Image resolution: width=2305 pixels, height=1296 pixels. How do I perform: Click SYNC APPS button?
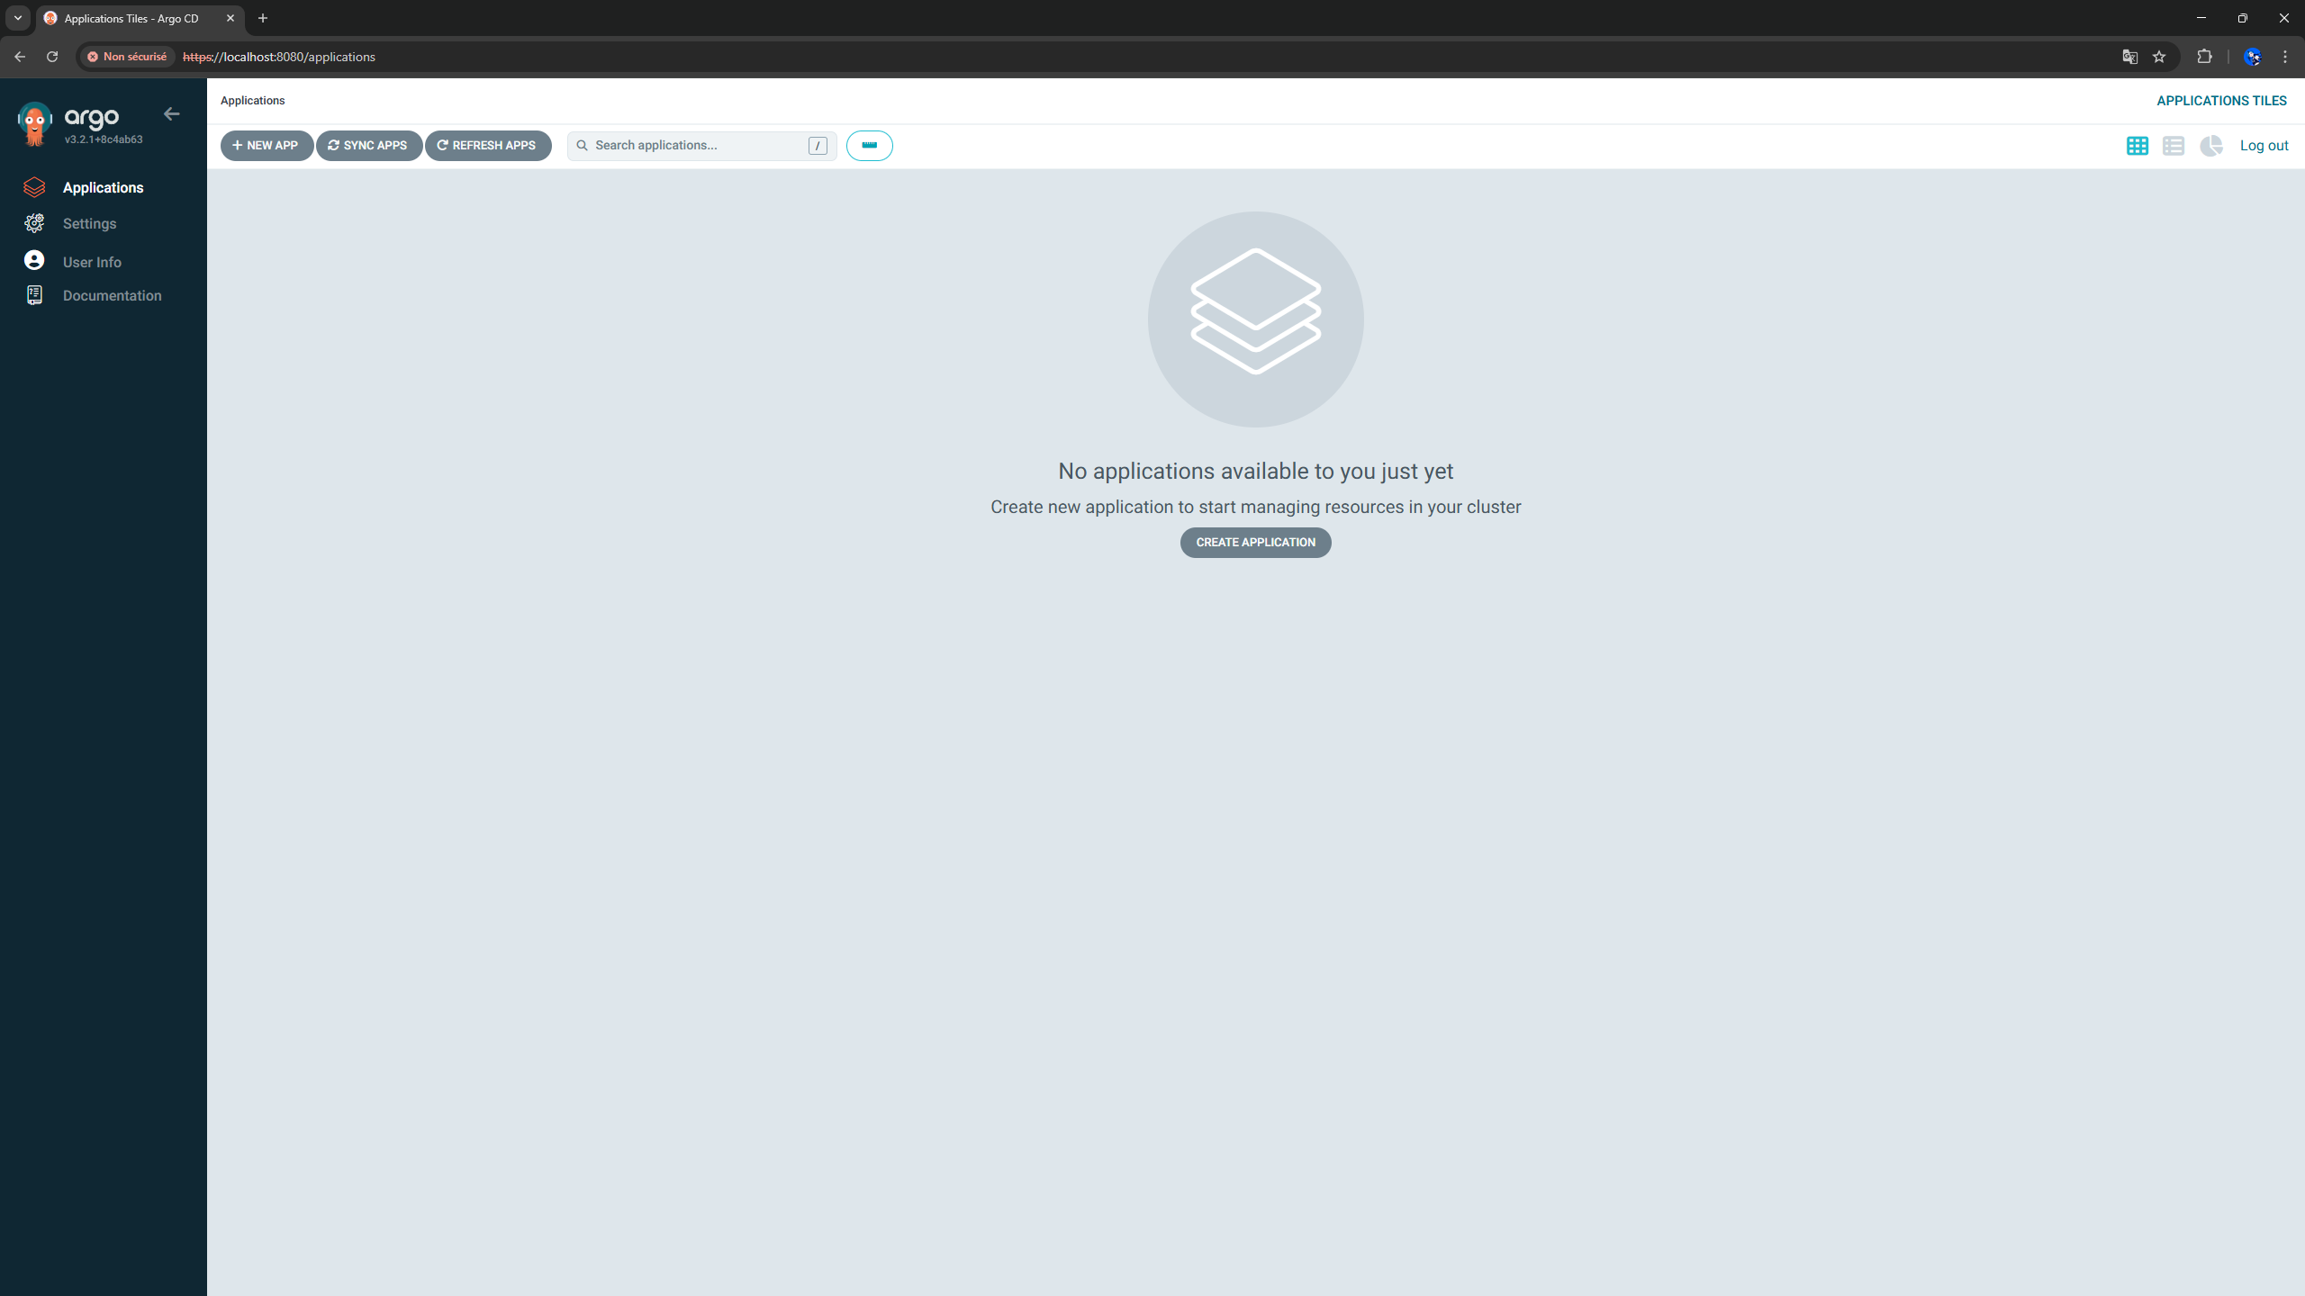click(368, 146)
